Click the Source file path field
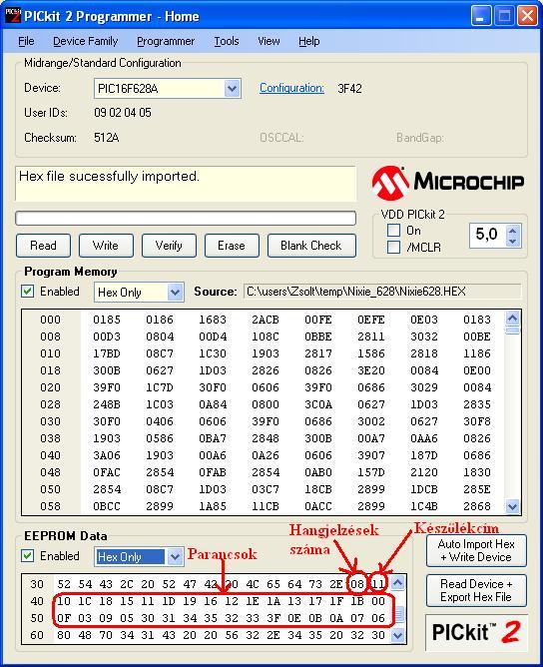Screen dimensions: 543x667 (x=382, y=292)
